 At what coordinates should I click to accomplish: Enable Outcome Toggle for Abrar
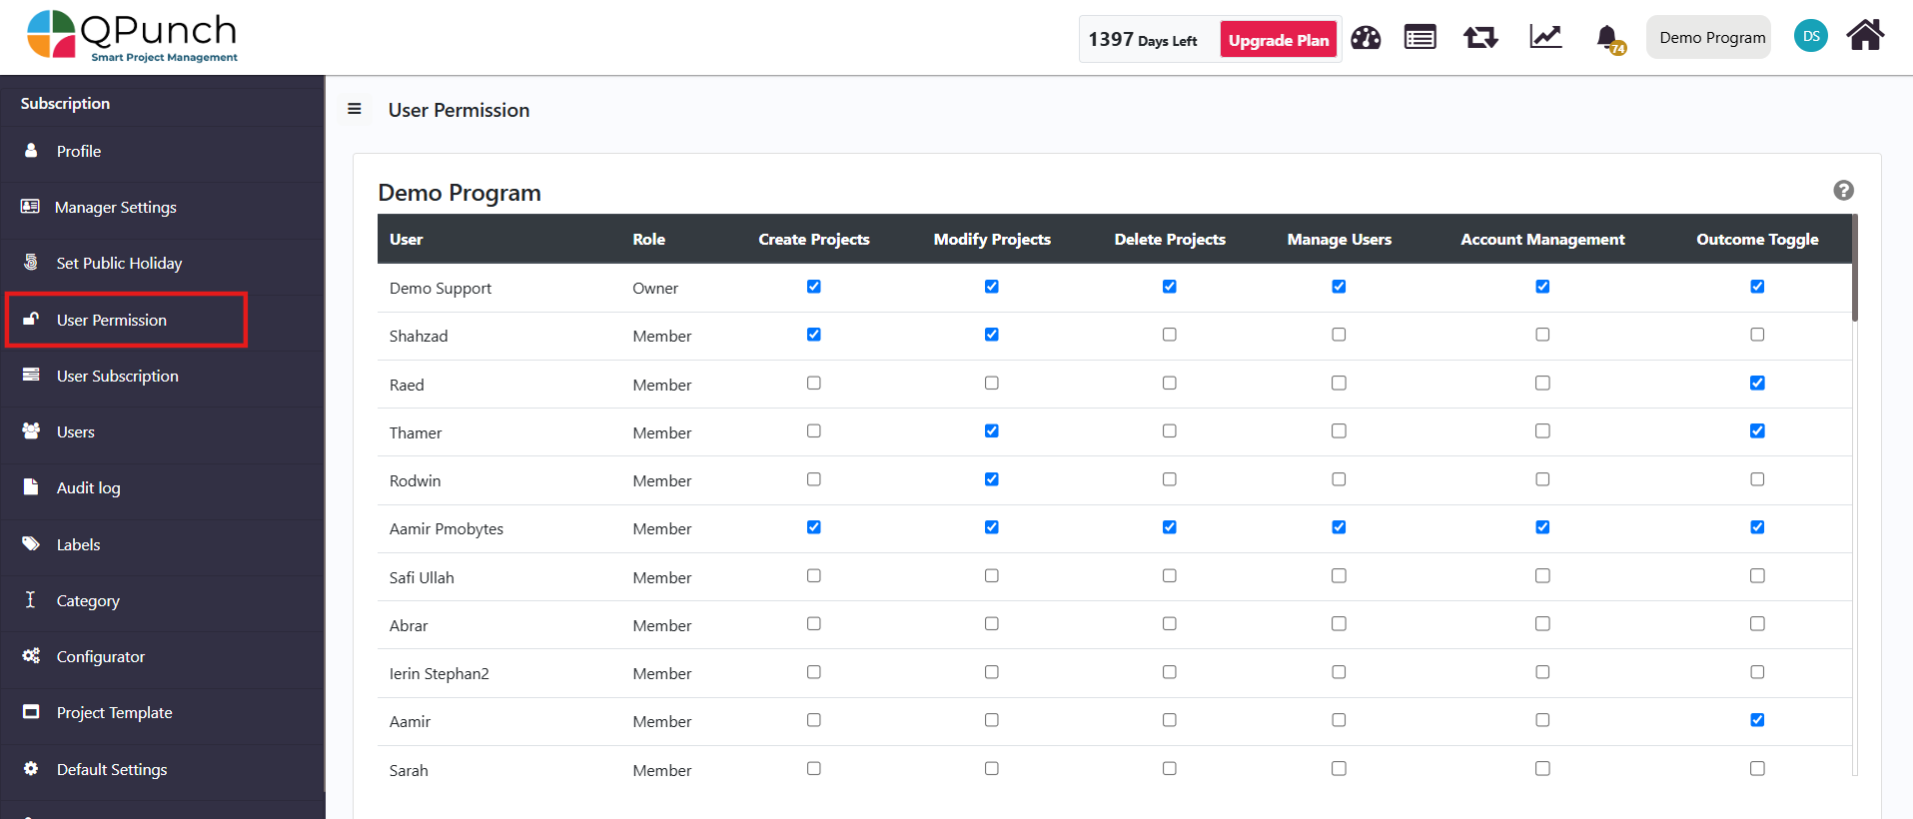coord(1757,623)
